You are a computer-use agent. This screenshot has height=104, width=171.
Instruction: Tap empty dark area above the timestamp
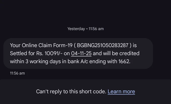pyautogui.click(x=85, y=12)
